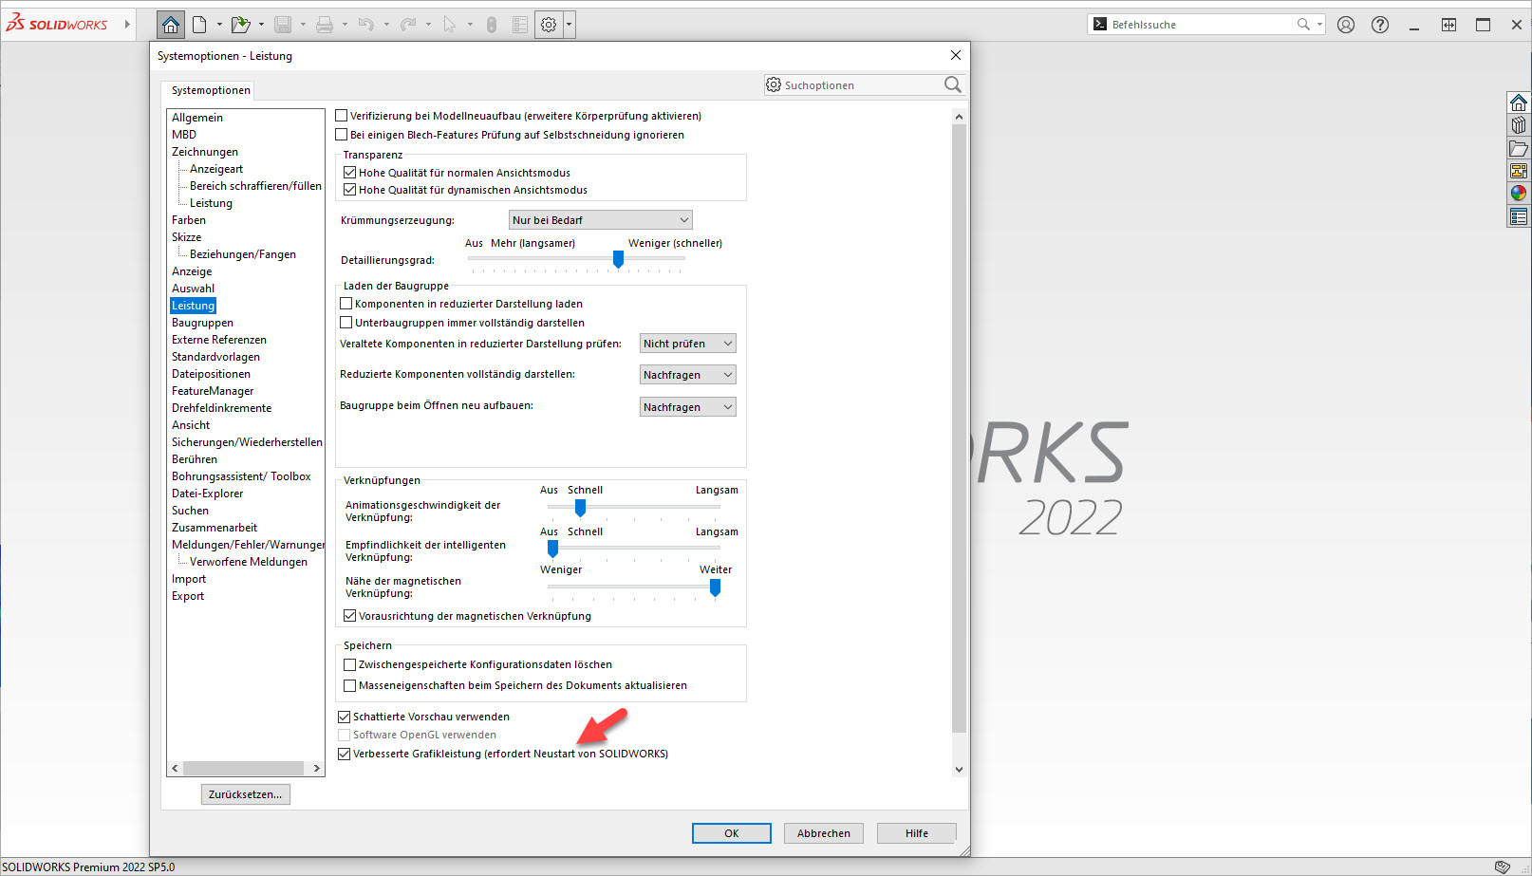Enable Unterbaugruppen immer vollständig darstellen

(346, 323)
